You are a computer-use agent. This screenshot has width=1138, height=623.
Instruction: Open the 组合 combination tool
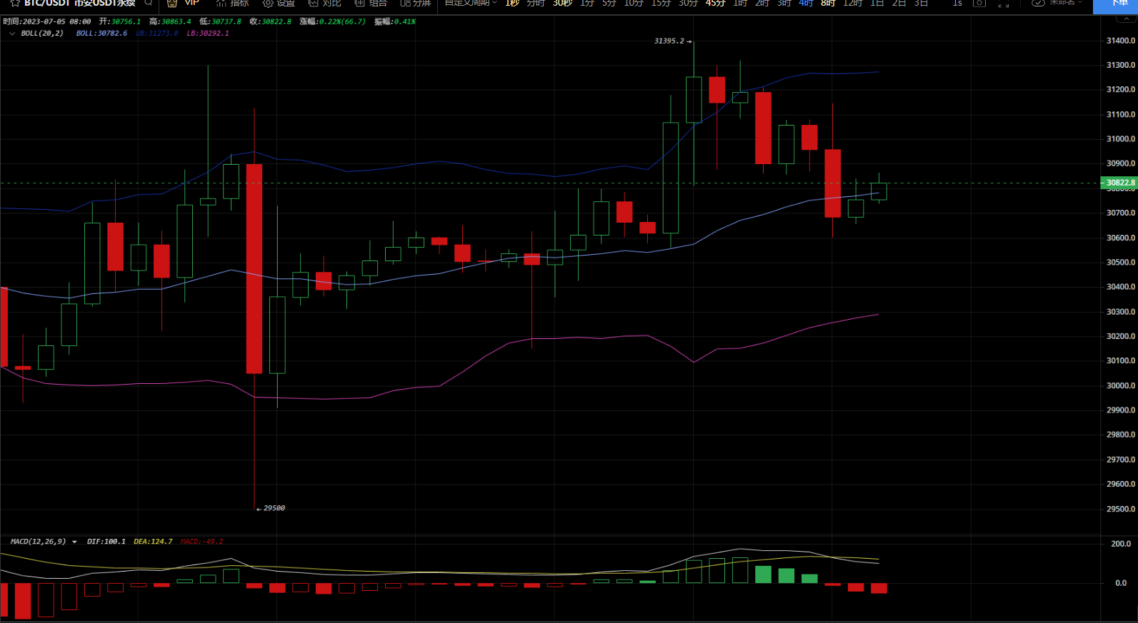coord(371,3)
